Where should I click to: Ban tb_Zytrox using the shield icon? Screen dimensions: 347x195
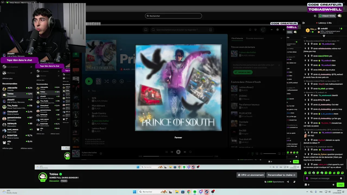311,154
